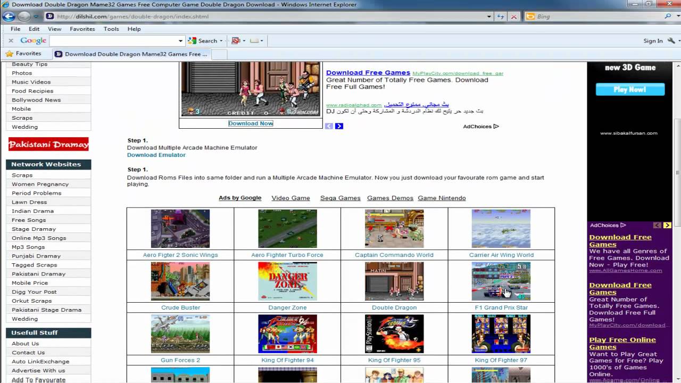The image size is (681, 383).
Task: Open the Edit menu
Action: (x=34, y=29)
